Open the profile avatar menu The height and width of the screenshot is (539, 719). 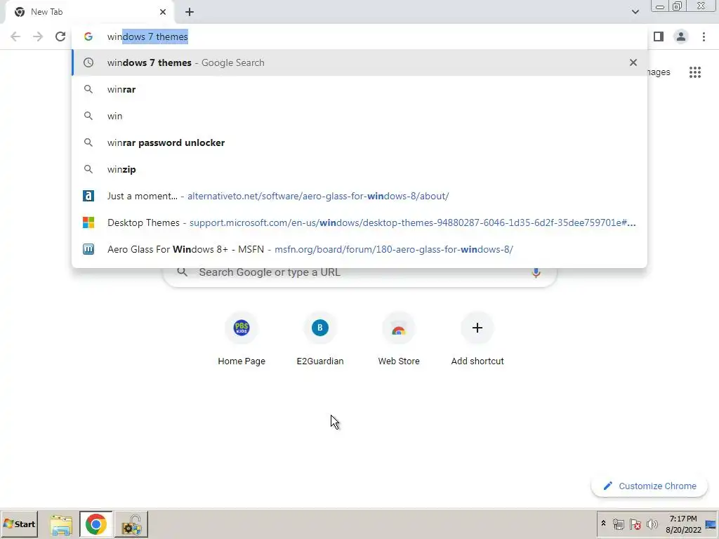click(681, 36)
